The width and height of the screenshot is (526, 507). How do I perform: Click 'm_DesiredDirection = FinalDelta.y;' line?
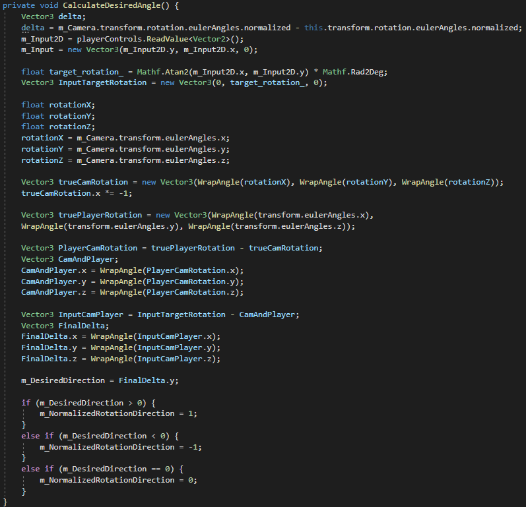click(100, 381)
